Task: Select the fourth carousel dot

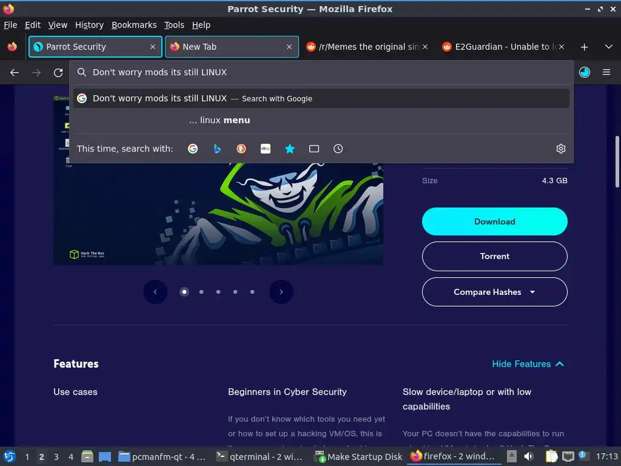Action: pyautogui.click(x=235, y=292)
